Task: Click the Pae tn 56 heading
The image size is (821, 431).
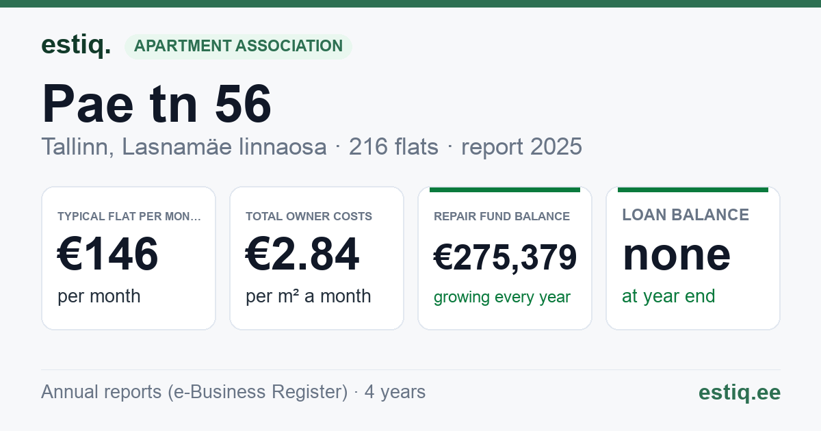Action: click(157, 104)
